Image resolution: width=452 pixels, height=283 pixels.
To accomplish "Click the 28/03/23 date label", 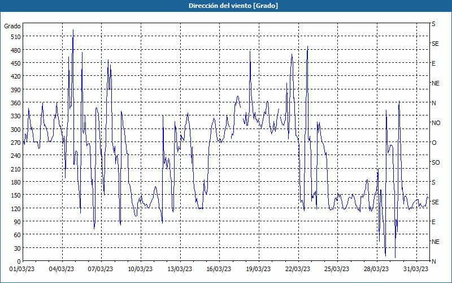I will (376, 269).
